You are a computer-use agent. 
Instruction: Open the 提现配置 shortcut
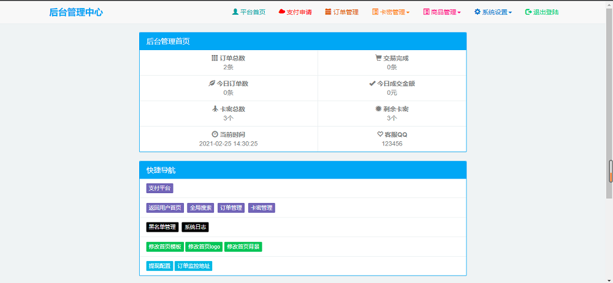[159, 266]
